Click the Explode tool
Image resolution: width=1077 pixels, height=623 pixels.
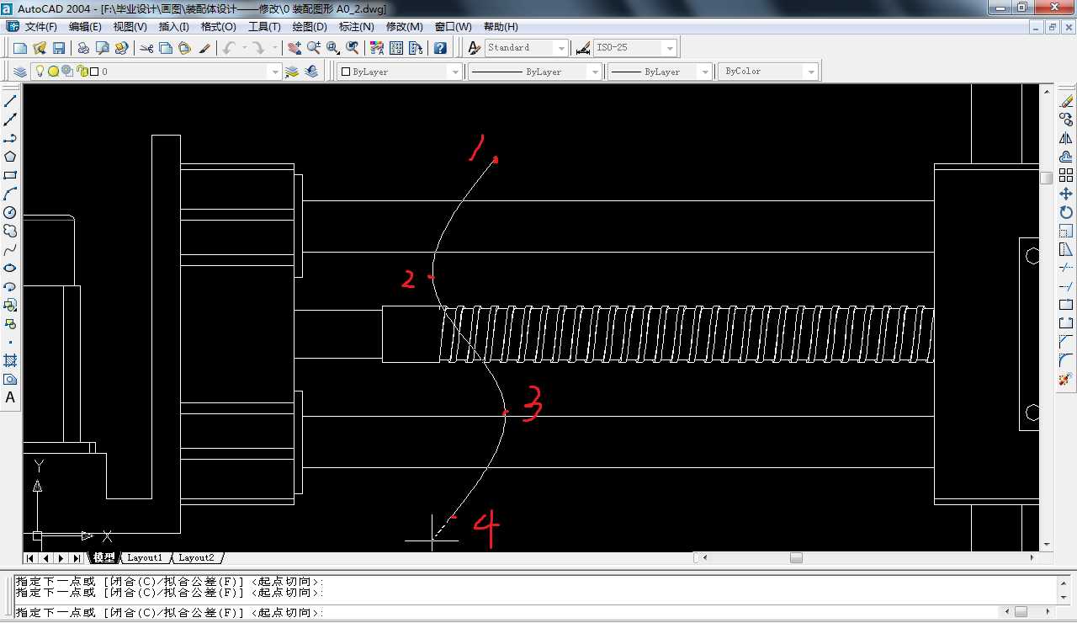[x=1066, y=379]
